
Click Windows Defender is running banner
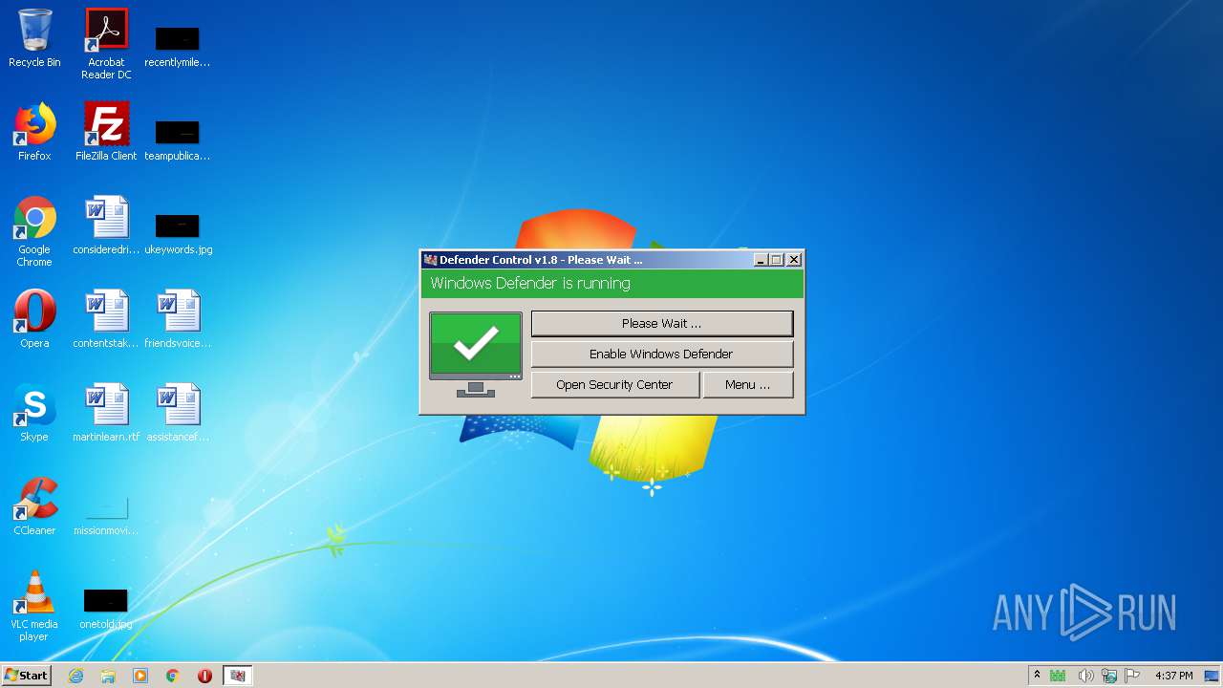(612, 284)
